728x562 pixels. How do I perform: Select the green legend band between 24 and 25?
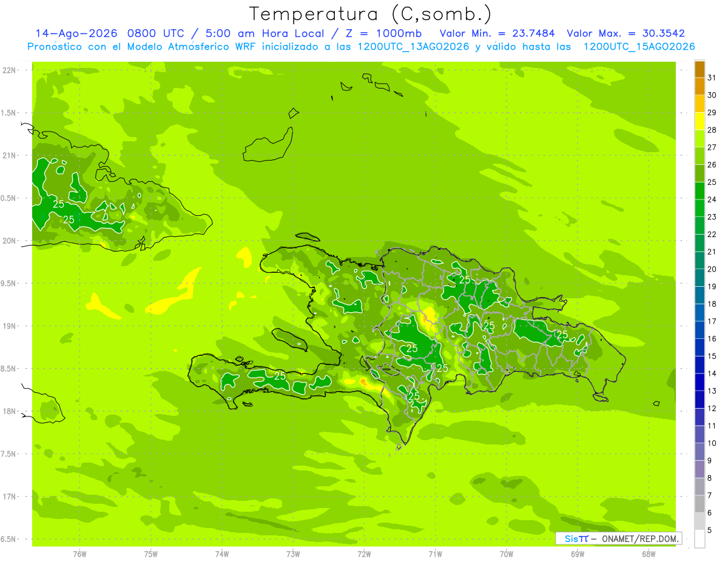(x=699, y=191)
